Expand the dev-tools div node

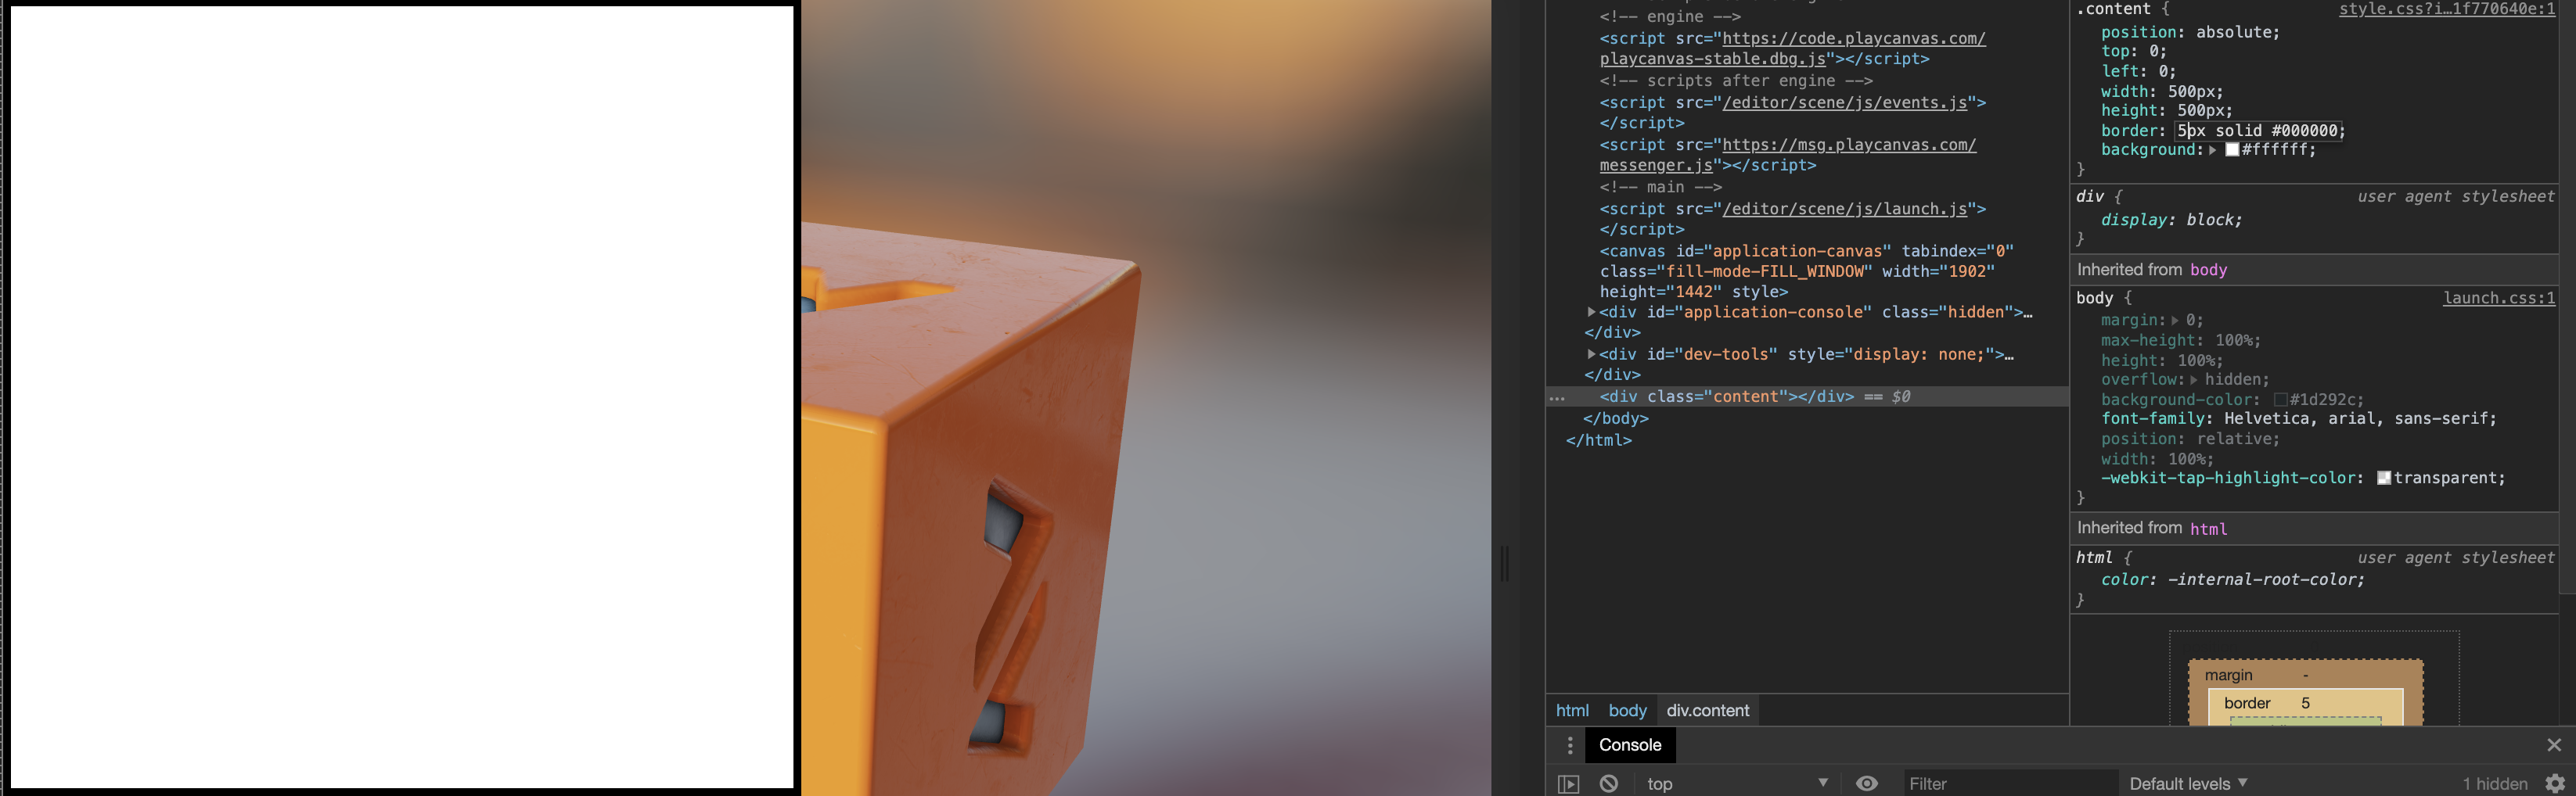[1591, 354]
